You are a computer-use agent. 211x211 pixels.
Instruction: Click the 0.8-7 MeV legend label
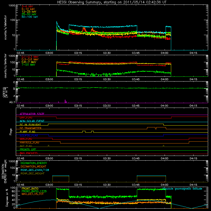tap(29, 62)
